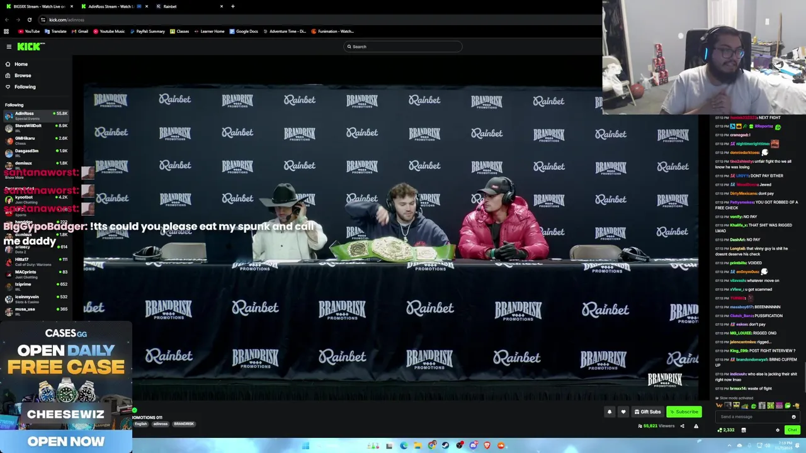This screenshot has height=453, width=806.
Task: Follow channel with heart button
Action: pyautogui.click(x=623, y=412)
